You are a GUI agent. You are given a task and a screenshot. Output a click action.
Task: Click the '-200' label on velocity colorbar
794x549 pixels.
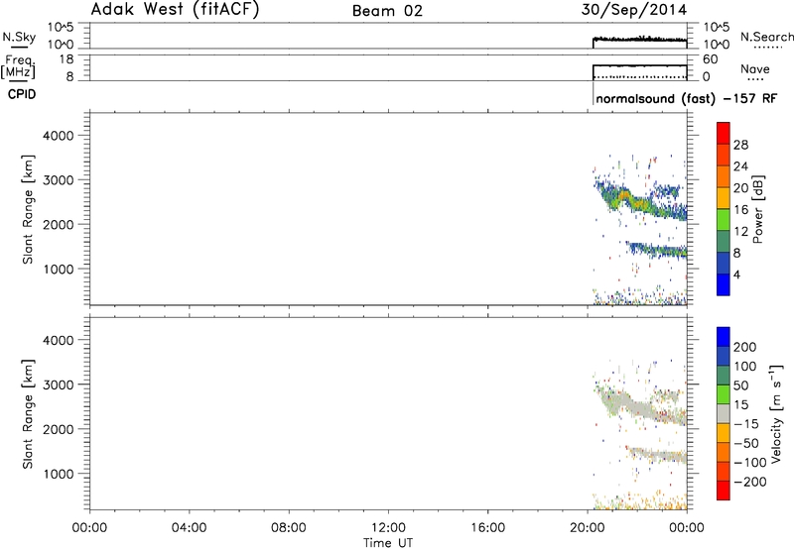click(x=750, y=482)
